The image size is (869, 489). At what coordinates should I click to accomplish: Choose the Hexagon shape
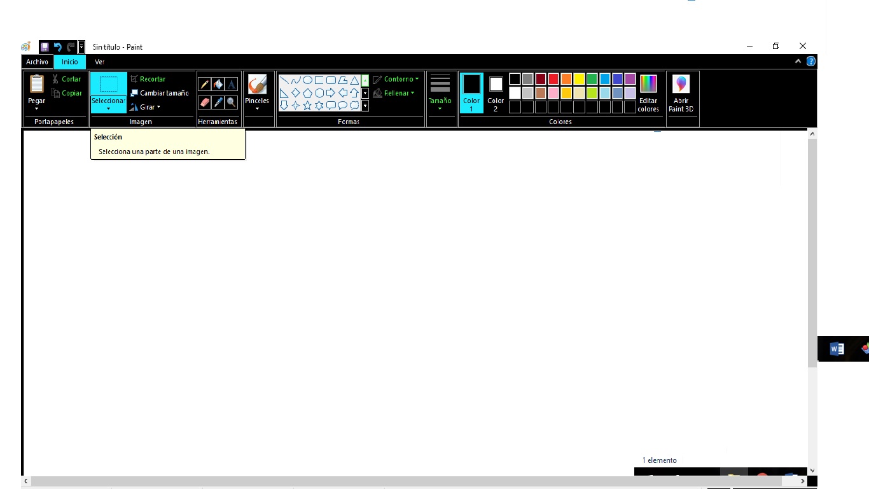click(x=319, y=93)
